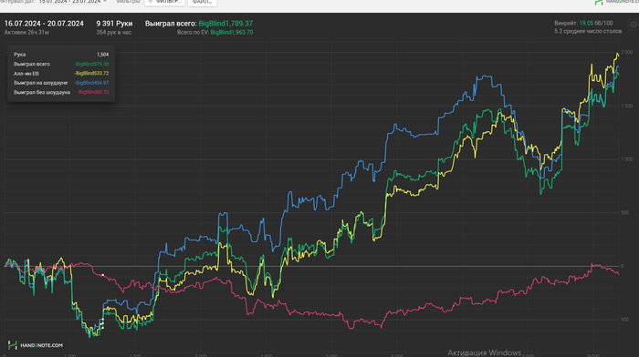Click the winrate 19.05 value

586,23
